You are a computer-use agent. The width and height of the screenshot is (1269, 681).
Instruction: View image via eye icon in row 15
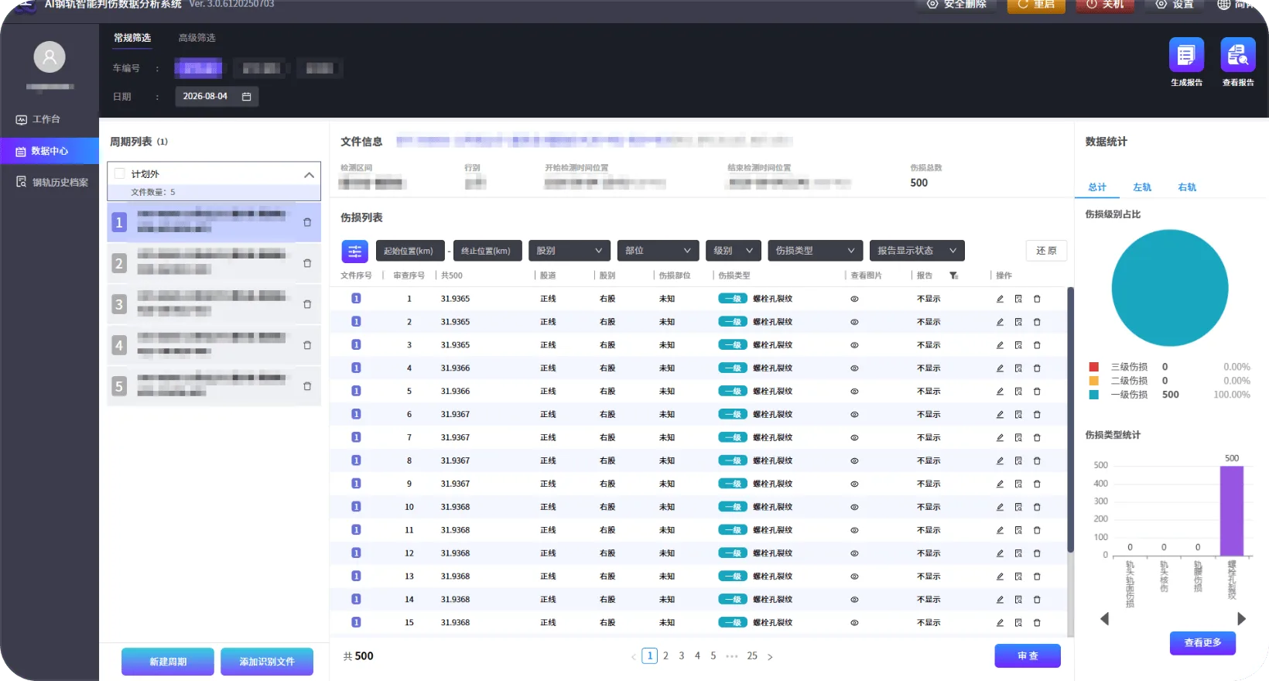pyautogui.click(x=854, y=623)
